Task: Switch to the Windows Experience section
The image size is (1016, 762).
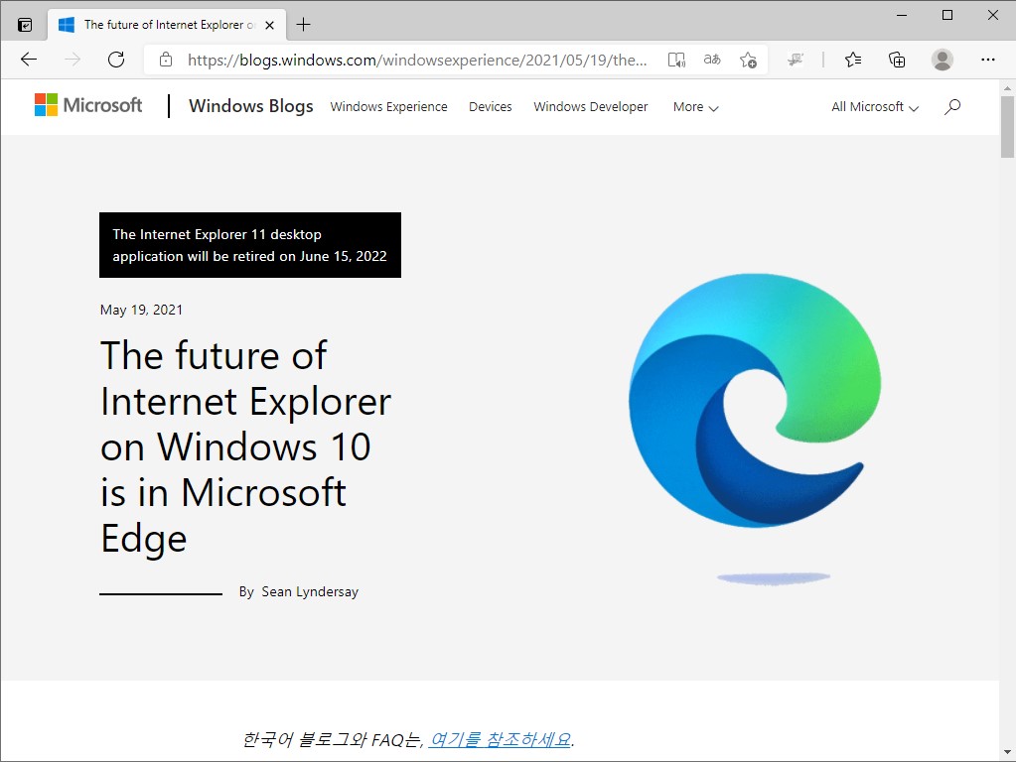Action: coord(388,106)
